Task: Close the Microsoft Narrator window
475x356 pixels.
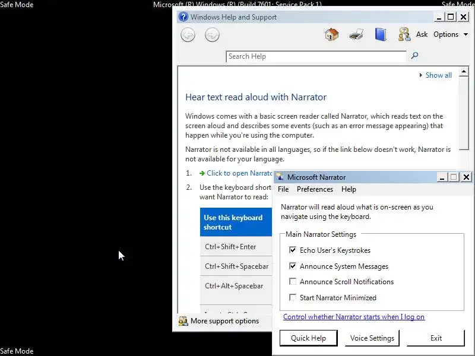Action: coord(467,177)
